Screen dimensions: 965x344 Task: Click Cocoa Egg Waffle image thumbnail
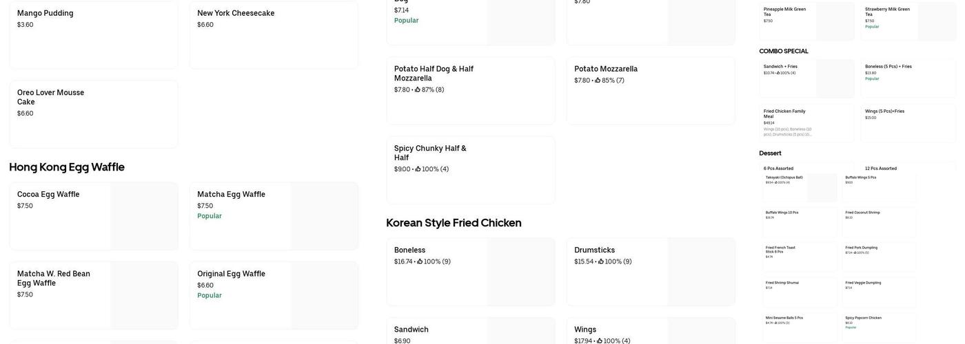pyautogui.click(x=143, y=216)
